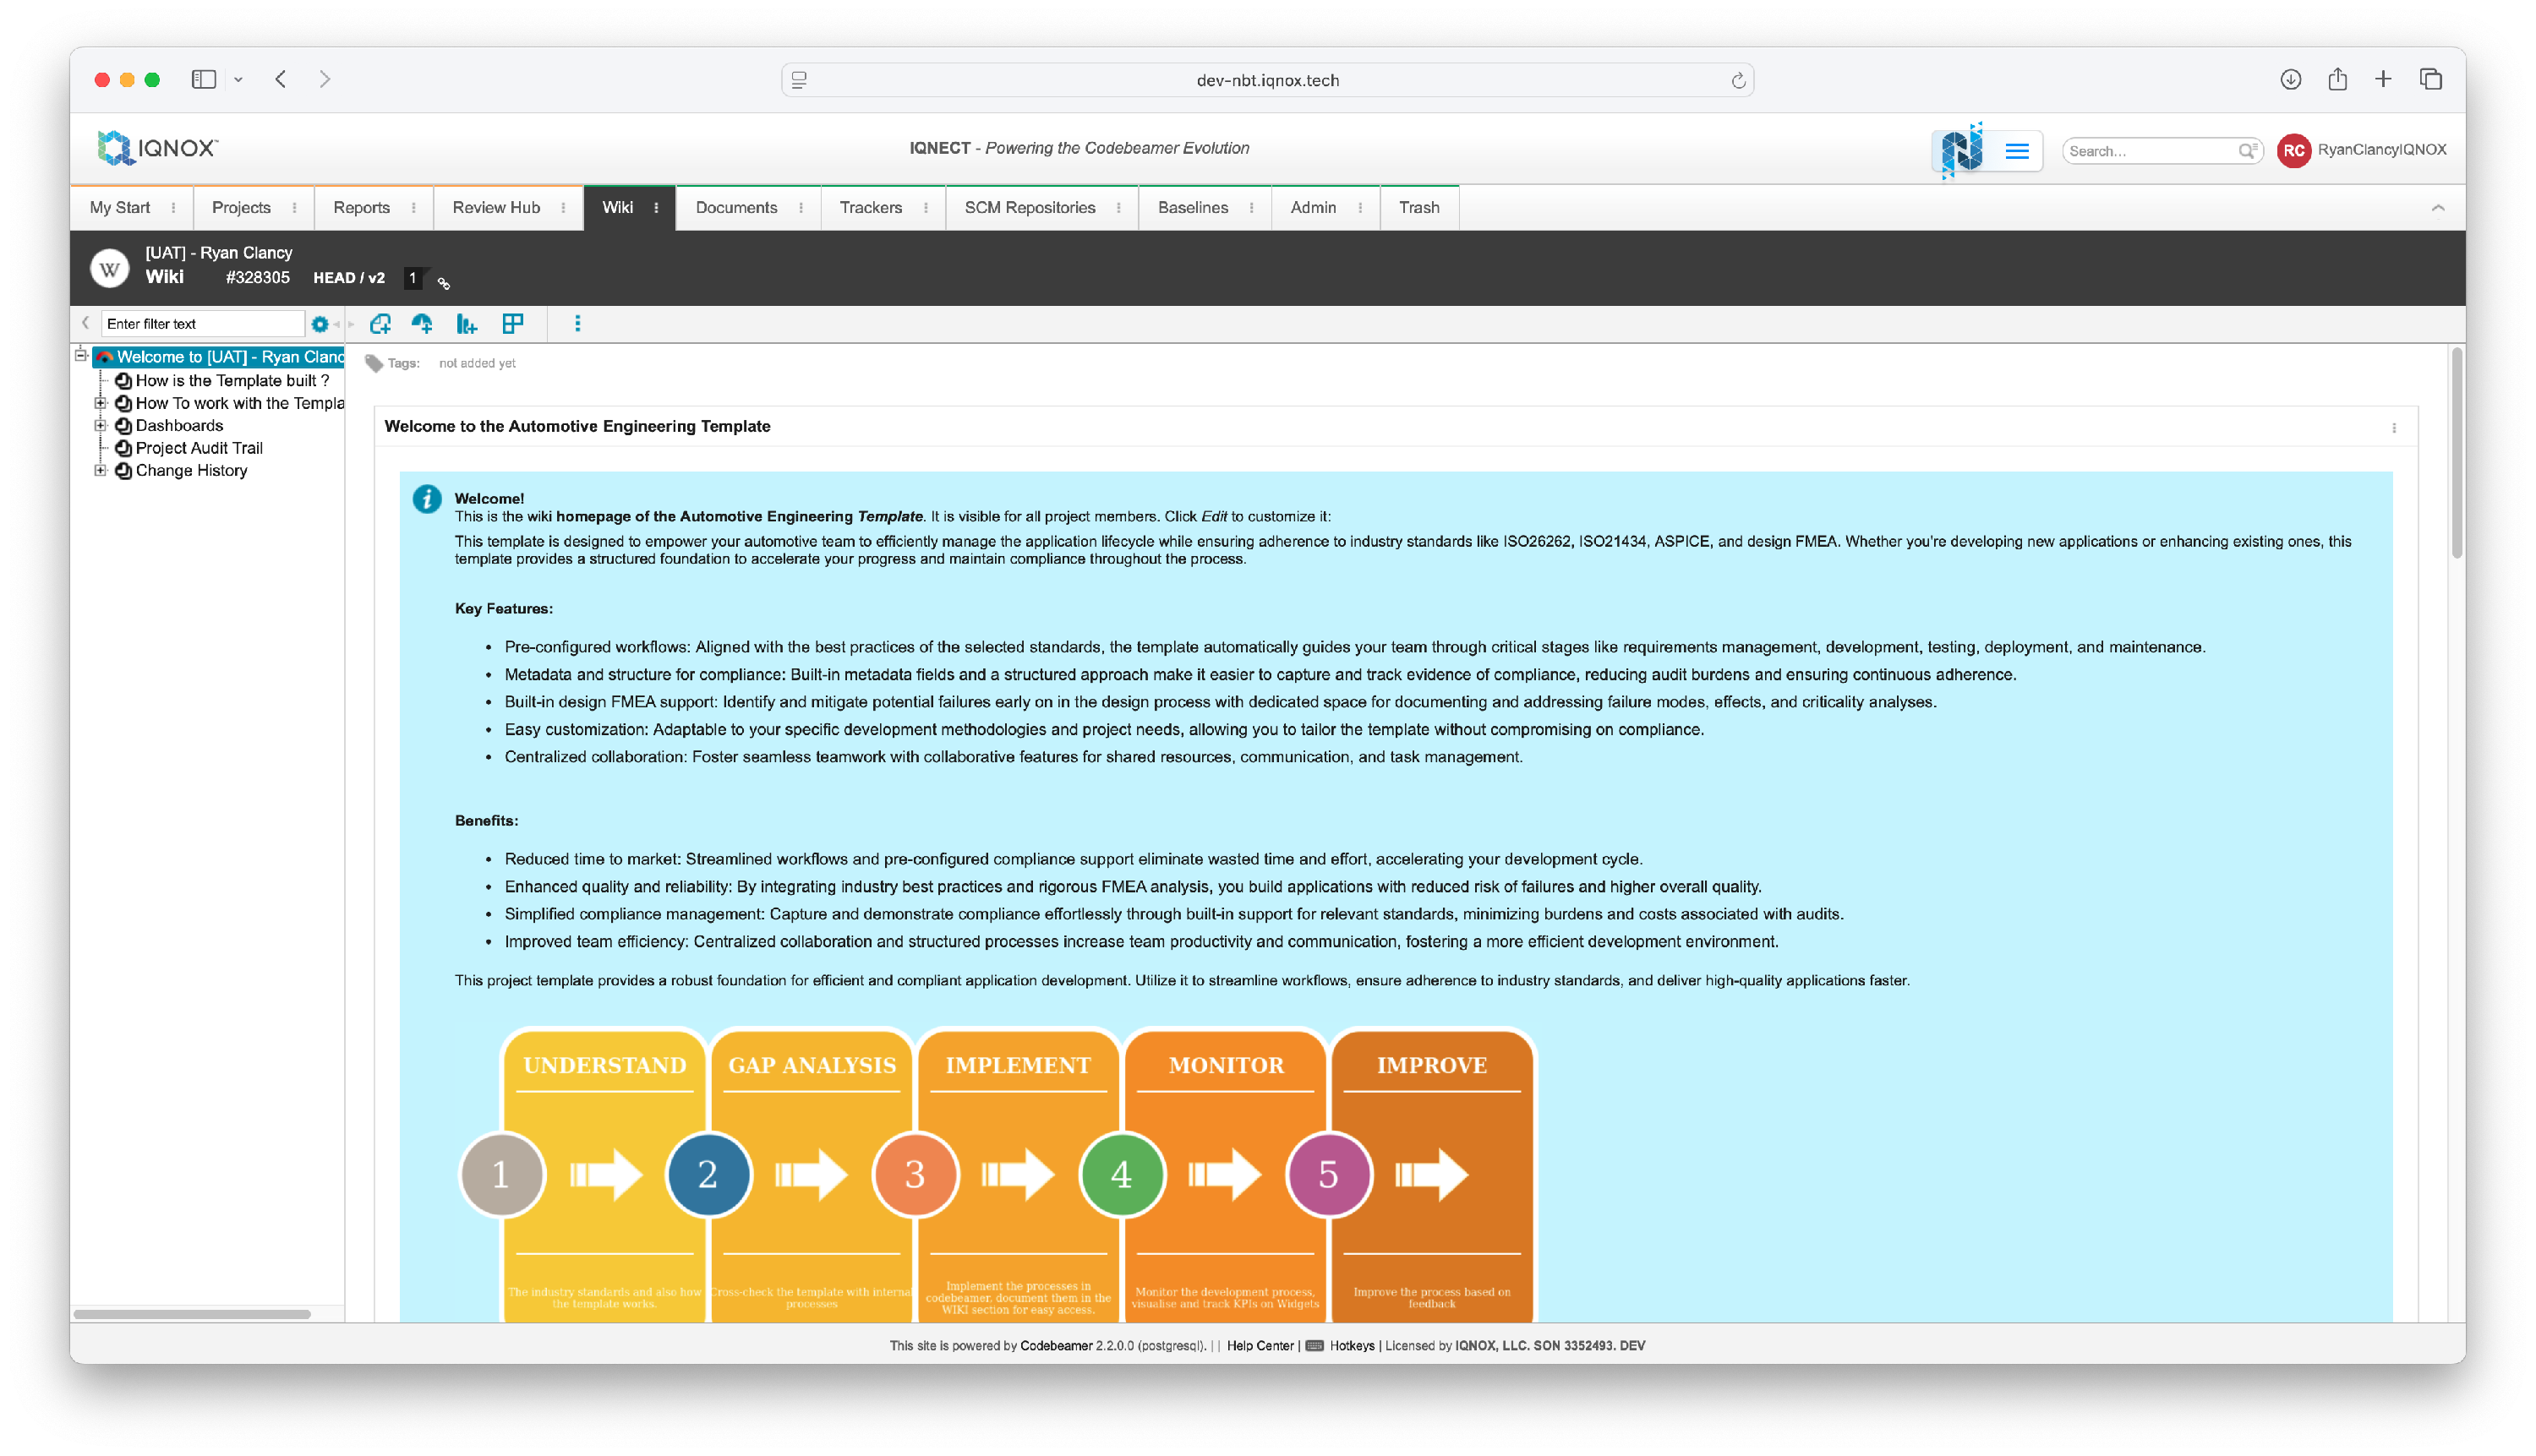This screenshot has height=1456, width=2536.
Task: Click the new dashboard icon in toolbar
Action: (x=422, y=324)
